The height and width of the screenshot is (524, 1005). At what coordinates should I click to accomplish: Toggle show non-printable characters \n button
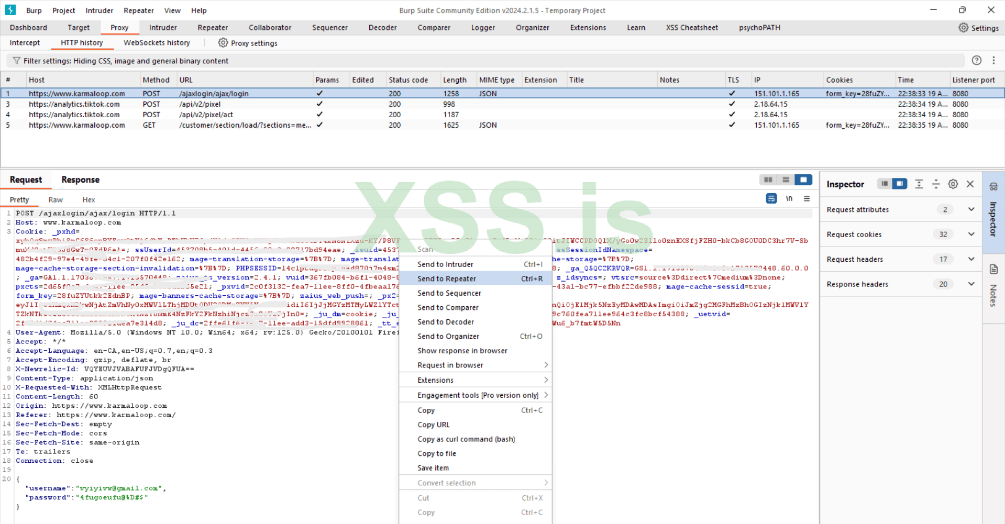click(x=789, y=198)
